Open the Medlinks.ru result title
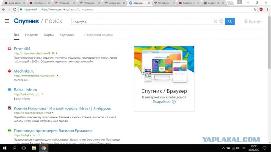This screenshot has height=152, width=271. (x=24, y=71)
